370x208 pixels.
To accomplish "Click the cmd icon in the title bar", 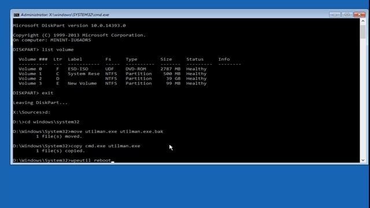I will [x=16, y=15].
